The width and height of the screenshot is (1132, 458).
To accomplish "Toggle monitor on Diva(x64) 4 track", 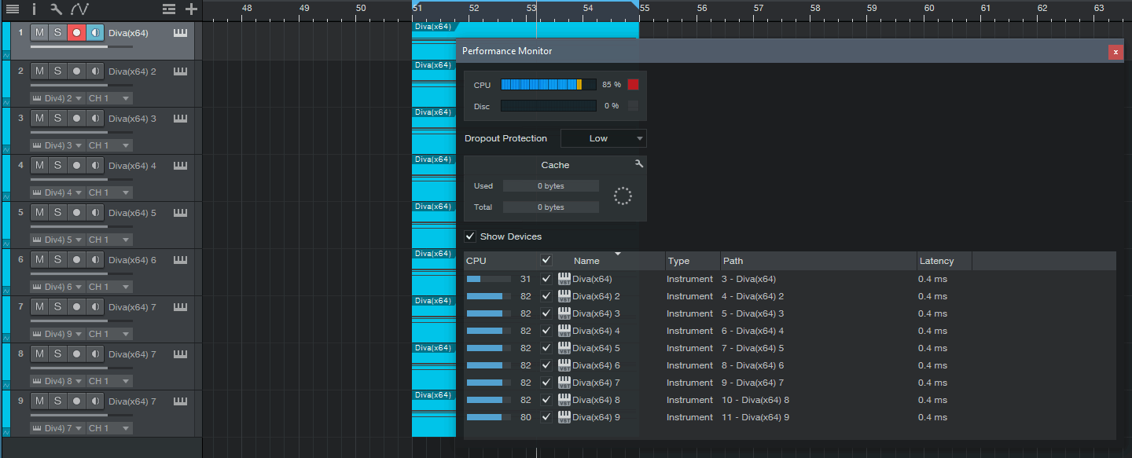I will [x=95, y=166].
